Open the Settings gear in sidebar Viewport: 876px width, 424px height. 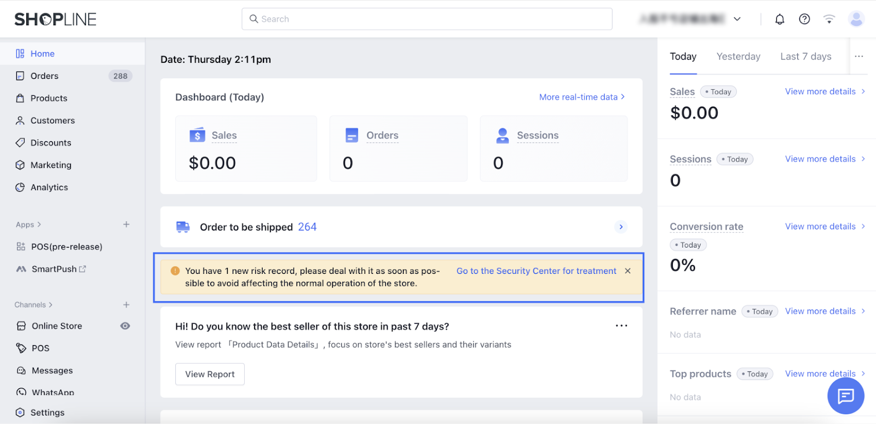pos(47,412)
